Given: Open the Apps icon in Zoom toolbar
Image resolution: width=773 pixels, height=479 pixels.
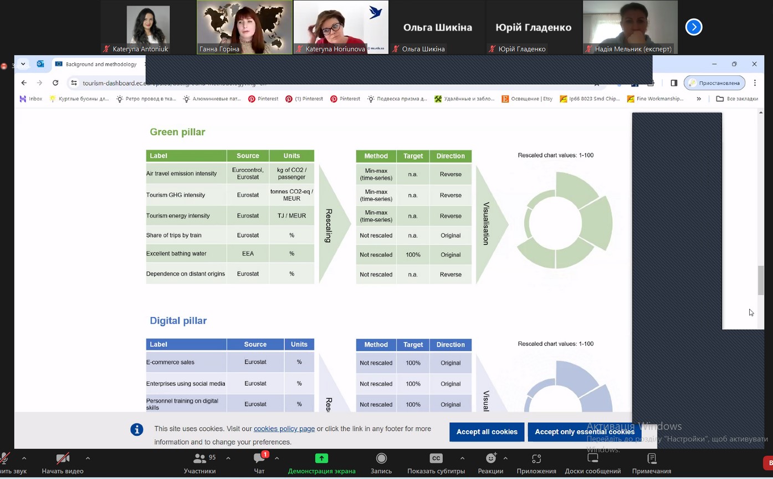Looking at the screenshot, I should [x=536, y=458].
